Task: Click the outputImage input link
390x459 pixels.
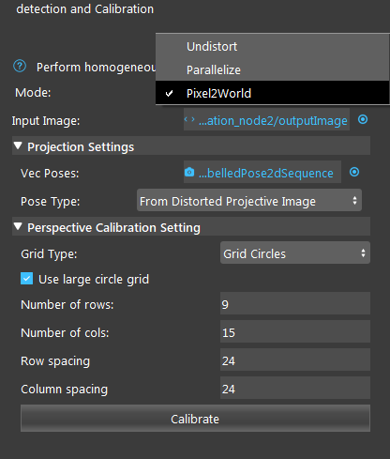Action: point(273,120)
